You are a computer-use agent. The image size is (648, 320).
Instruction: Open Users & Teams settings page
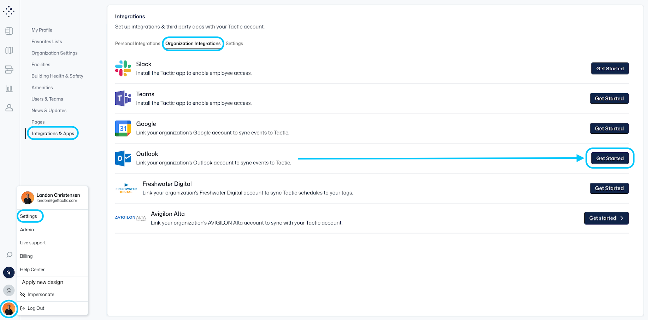click(47, 99)
